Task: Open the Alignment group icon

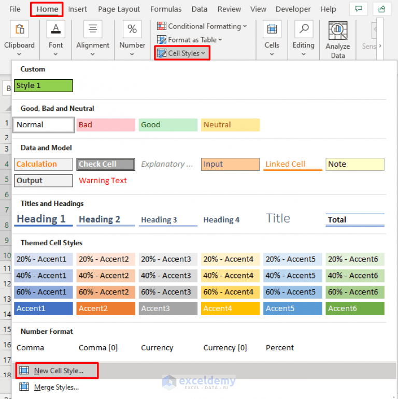Action: pos(93,29)
